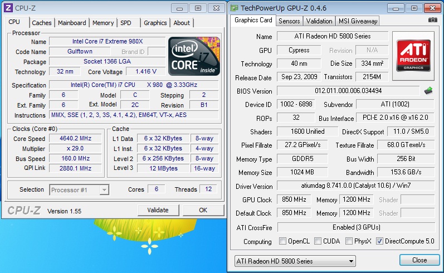Click the BIOS save chip icon
The image size is (444, 273).
428,91
